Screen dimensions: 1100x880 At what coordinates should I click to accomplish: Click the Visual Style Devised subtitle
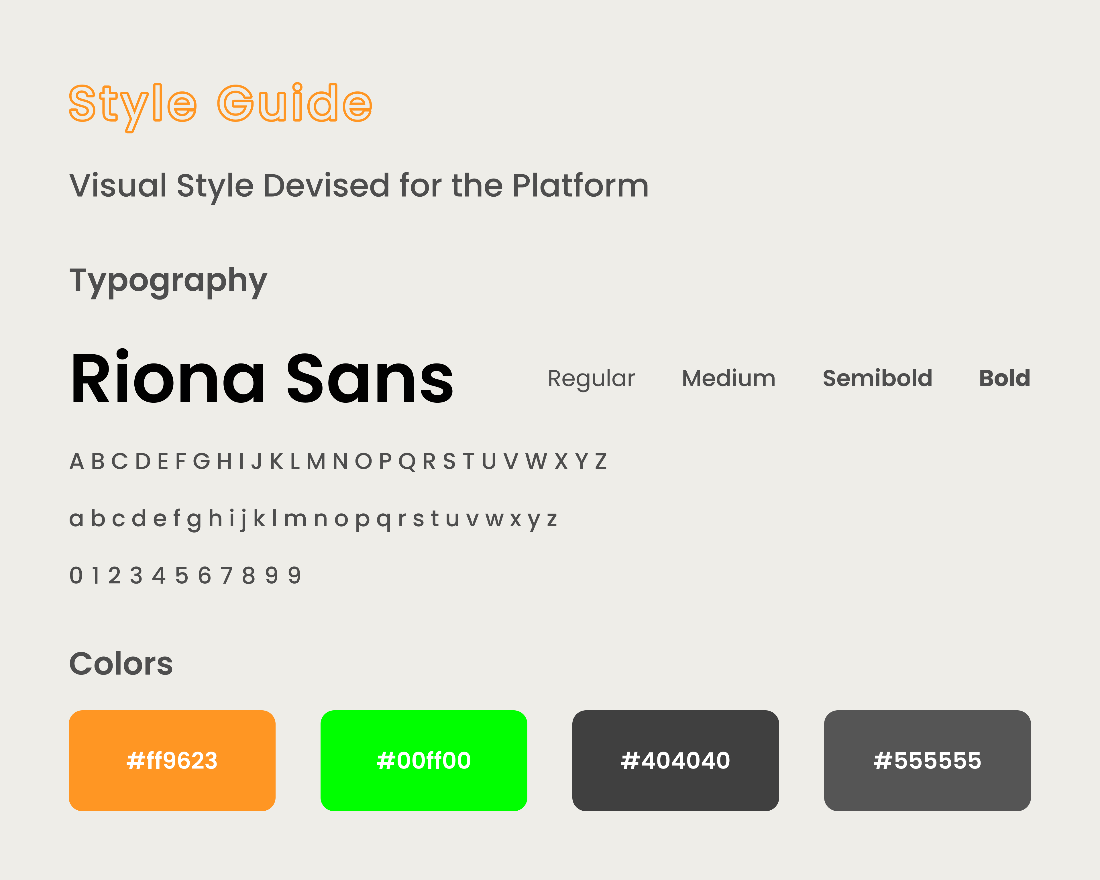click(359, 186)
